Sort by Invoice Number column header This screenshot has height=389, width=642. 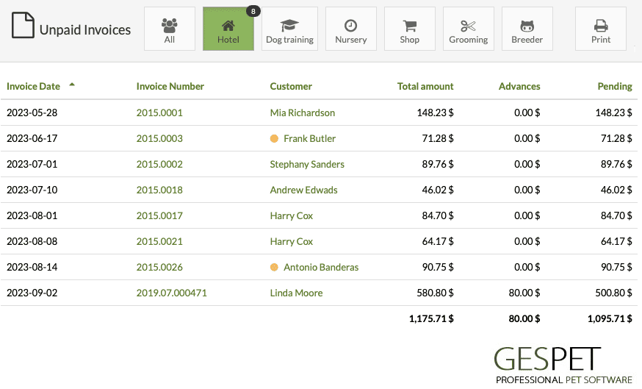pos(170,86)
